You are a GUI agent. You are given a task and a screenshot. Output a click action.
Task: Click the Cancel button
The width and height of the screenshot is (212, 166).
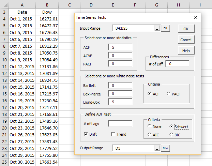[186, 40]
